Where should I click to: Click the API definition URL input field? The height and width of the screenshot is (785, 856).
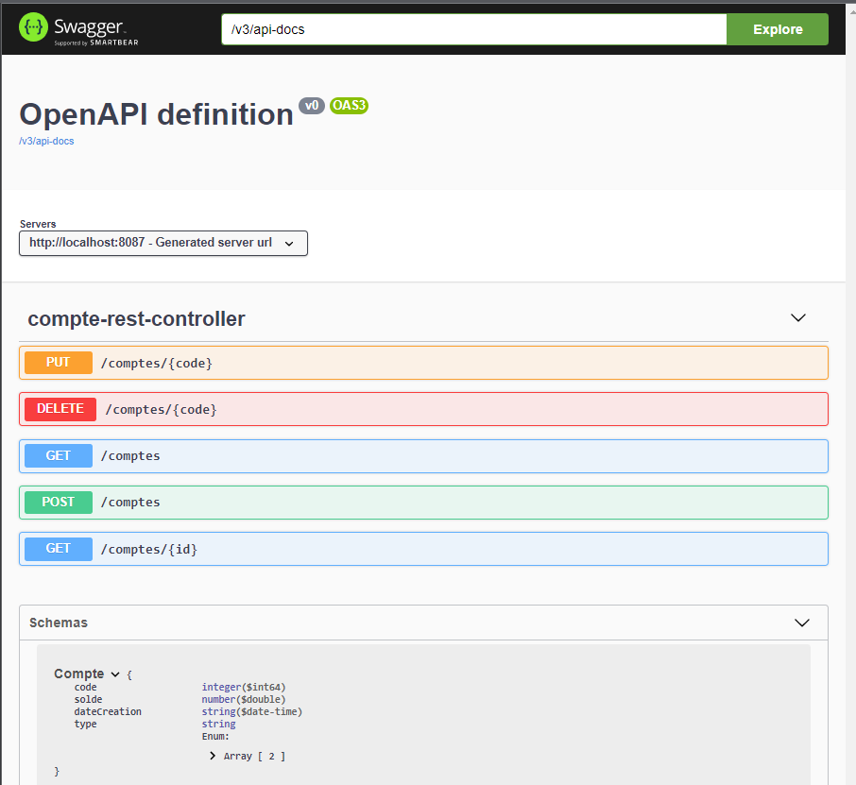[x=472, y=29]
